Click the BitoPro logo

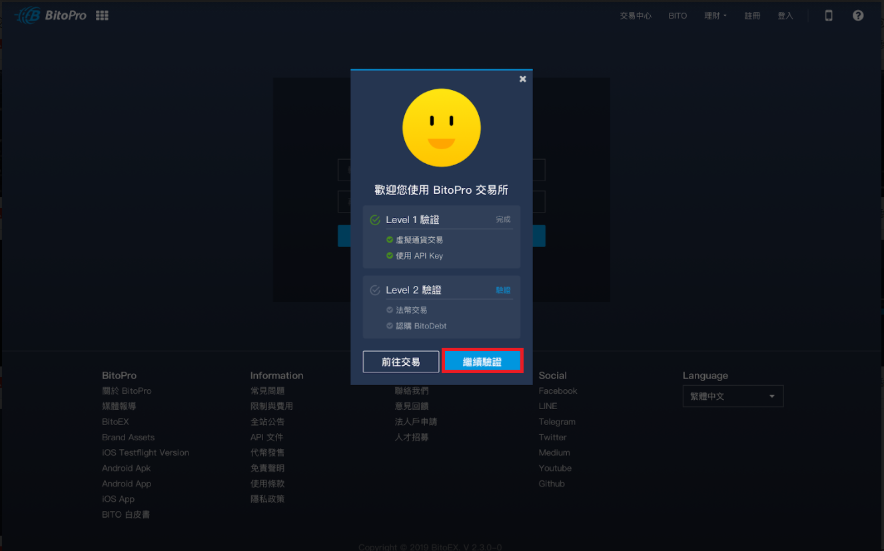click(51, 15)
